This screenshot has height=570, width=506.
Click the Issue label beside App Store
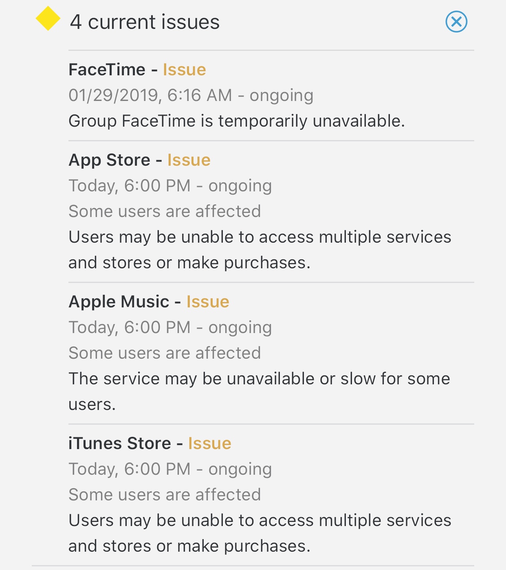(189, 160)
